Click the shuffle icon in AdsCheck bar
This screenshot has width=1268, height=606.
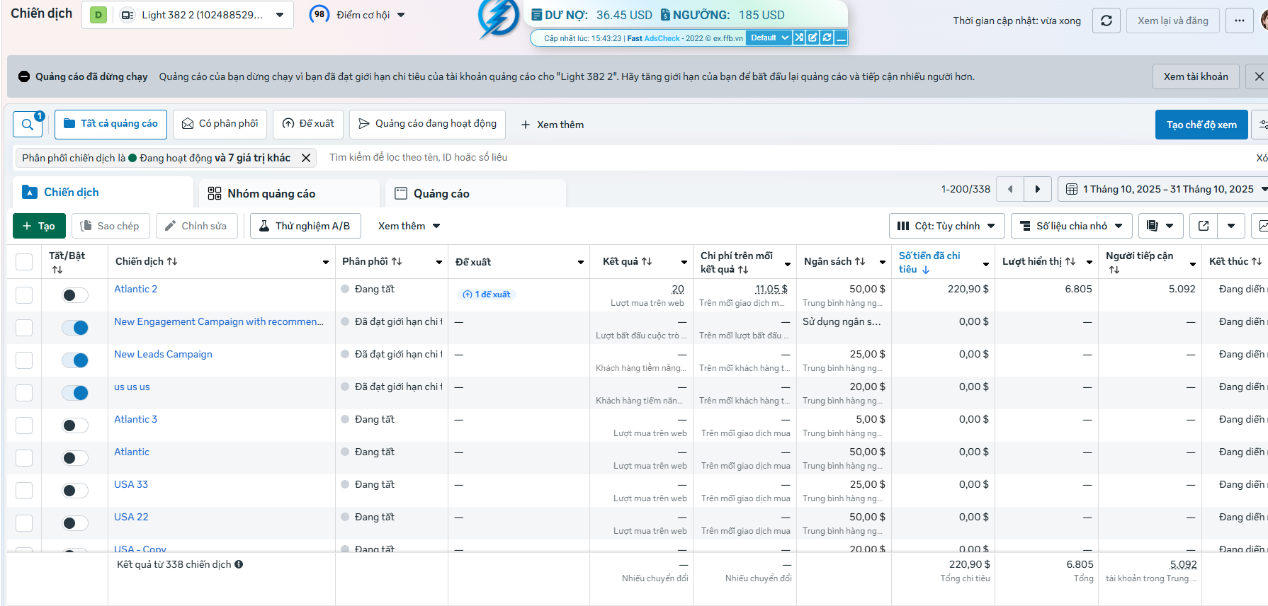(x=799, y=38)
